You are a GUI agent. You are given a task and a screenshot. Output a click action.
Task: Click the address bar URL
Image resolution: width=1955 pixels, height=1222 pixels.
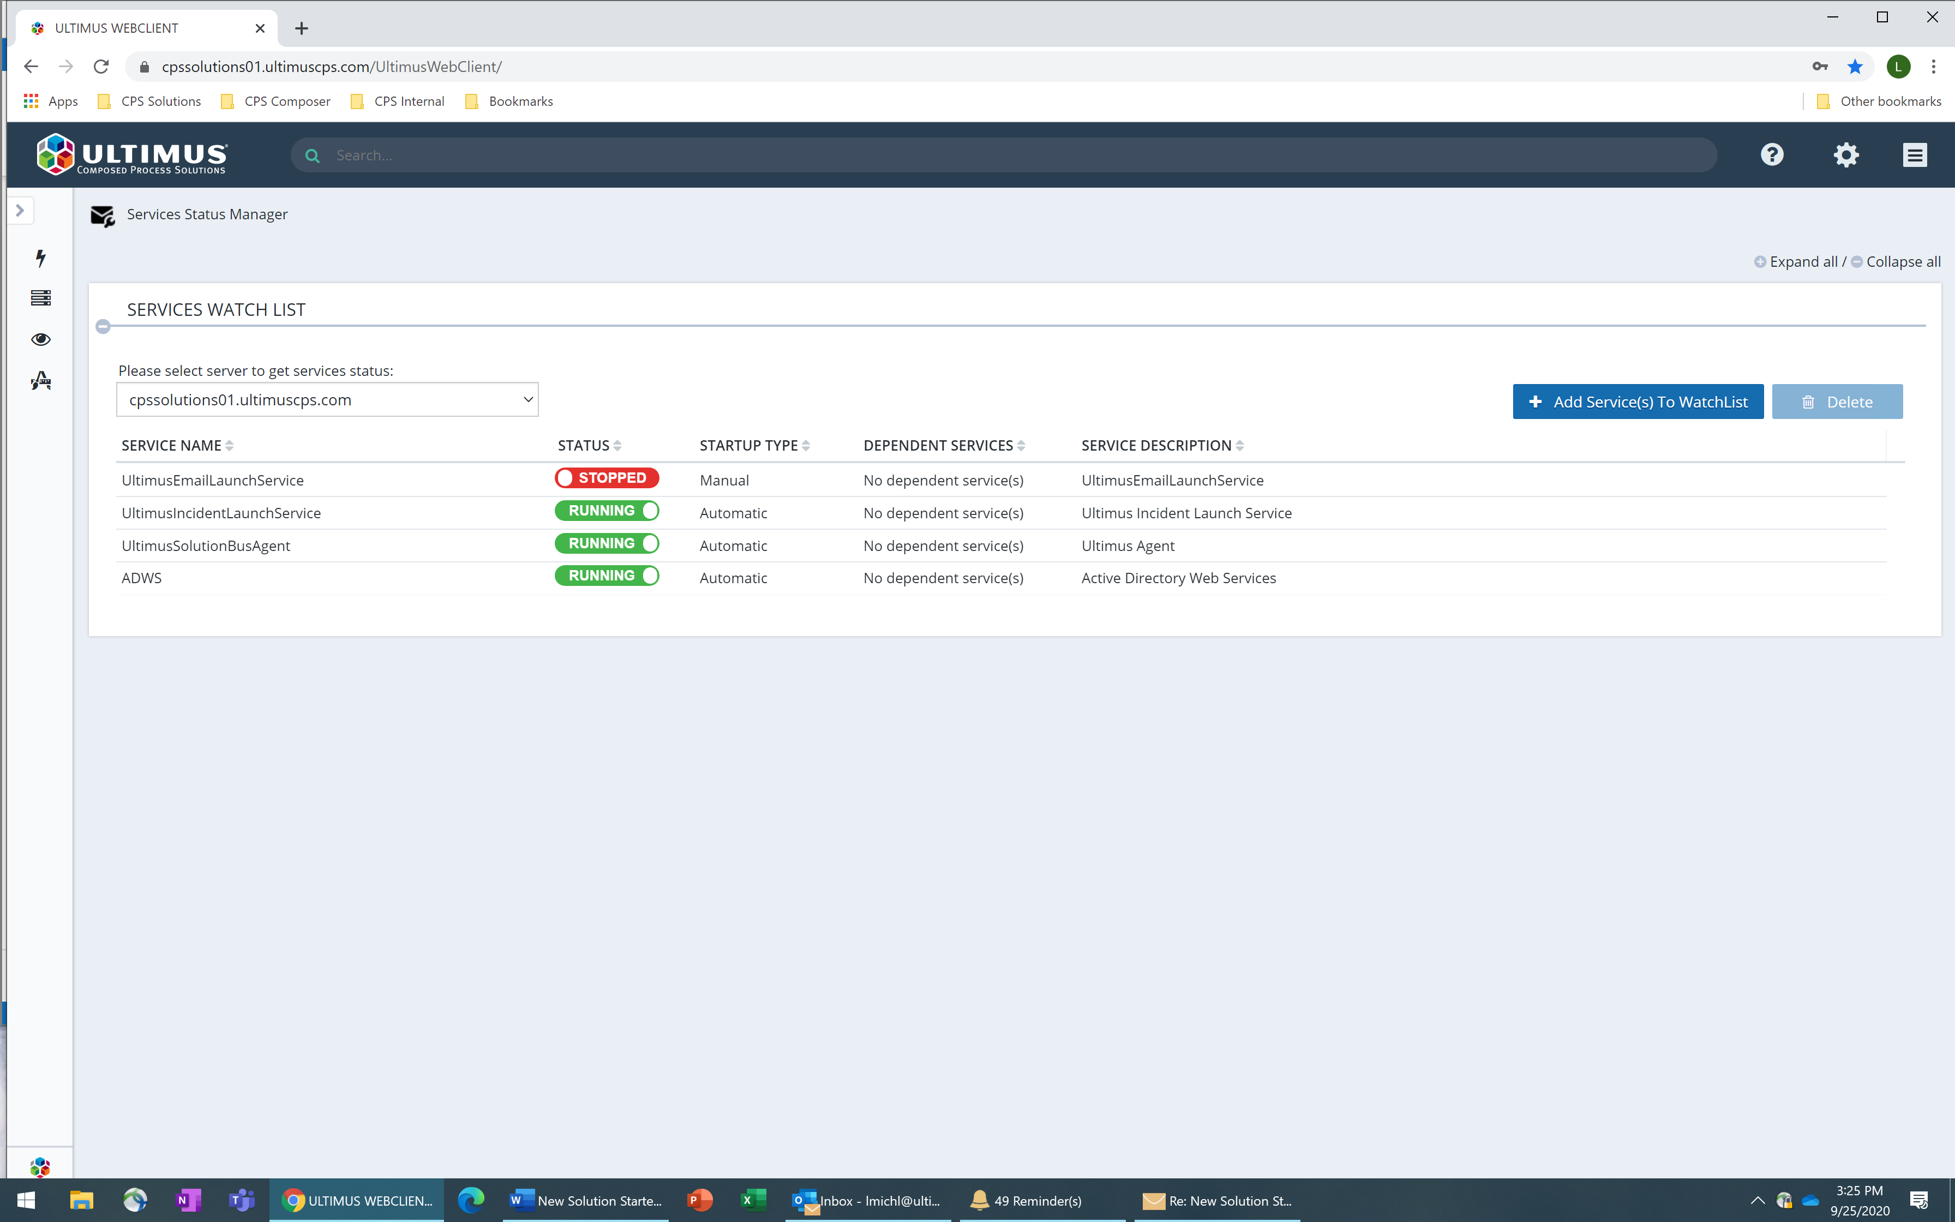(x=331, y=66)
